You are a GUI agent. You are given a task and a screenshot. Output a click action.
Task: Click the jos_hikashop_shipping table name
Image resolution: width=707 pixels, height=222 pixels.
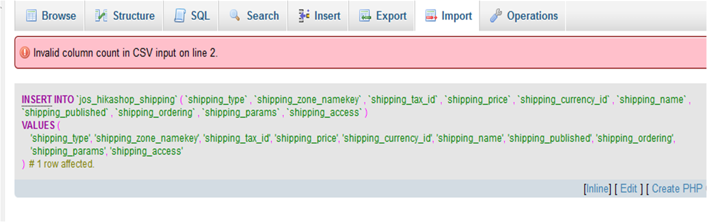(x=126, y=99)
